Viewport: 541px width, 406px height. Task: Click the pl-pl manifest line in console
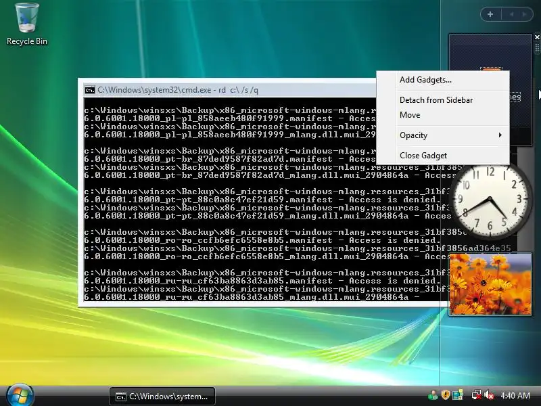[x=230, y=119]
